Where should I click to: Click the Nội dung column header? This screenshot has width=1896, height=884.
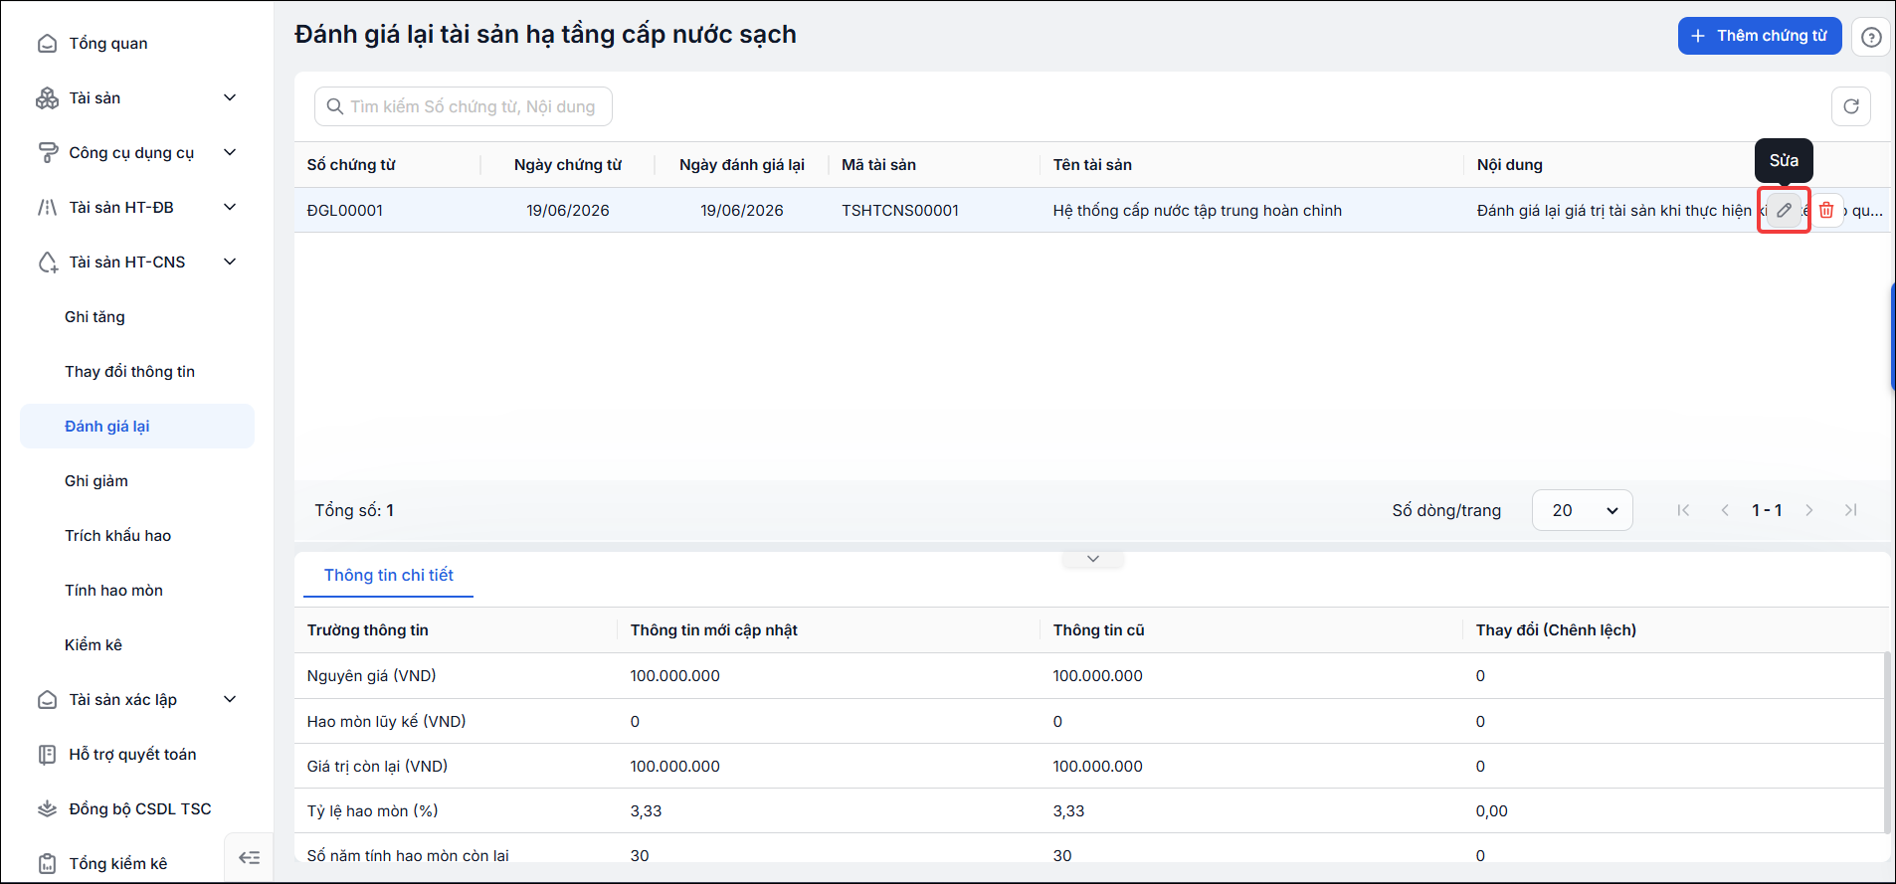(1510, 165)
